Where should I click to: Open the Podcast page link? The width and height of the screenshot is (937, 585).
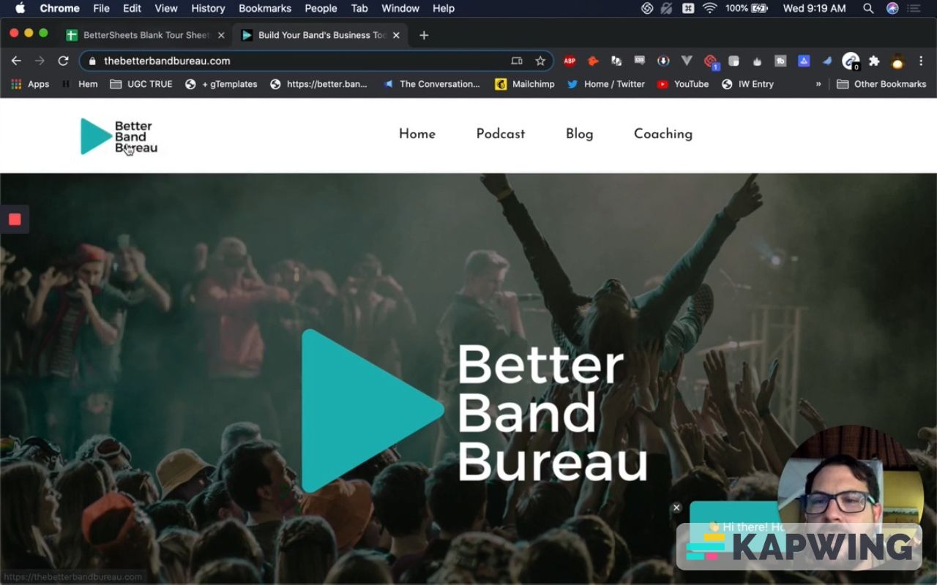click(x=501, y=134)
